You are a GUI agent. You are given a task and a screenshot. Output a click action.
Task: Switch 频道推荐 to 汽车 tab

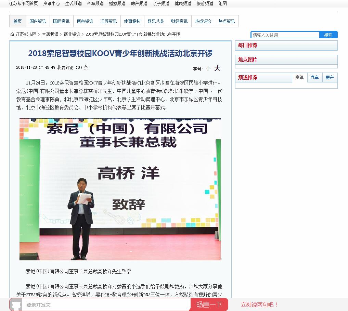tap(315, 77)
